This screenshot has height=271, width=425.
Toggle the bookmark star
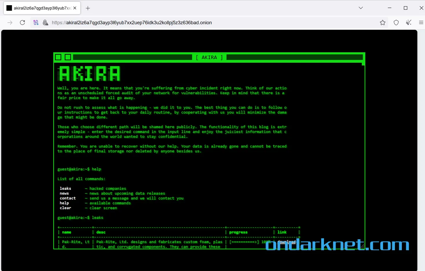[382, 22]
